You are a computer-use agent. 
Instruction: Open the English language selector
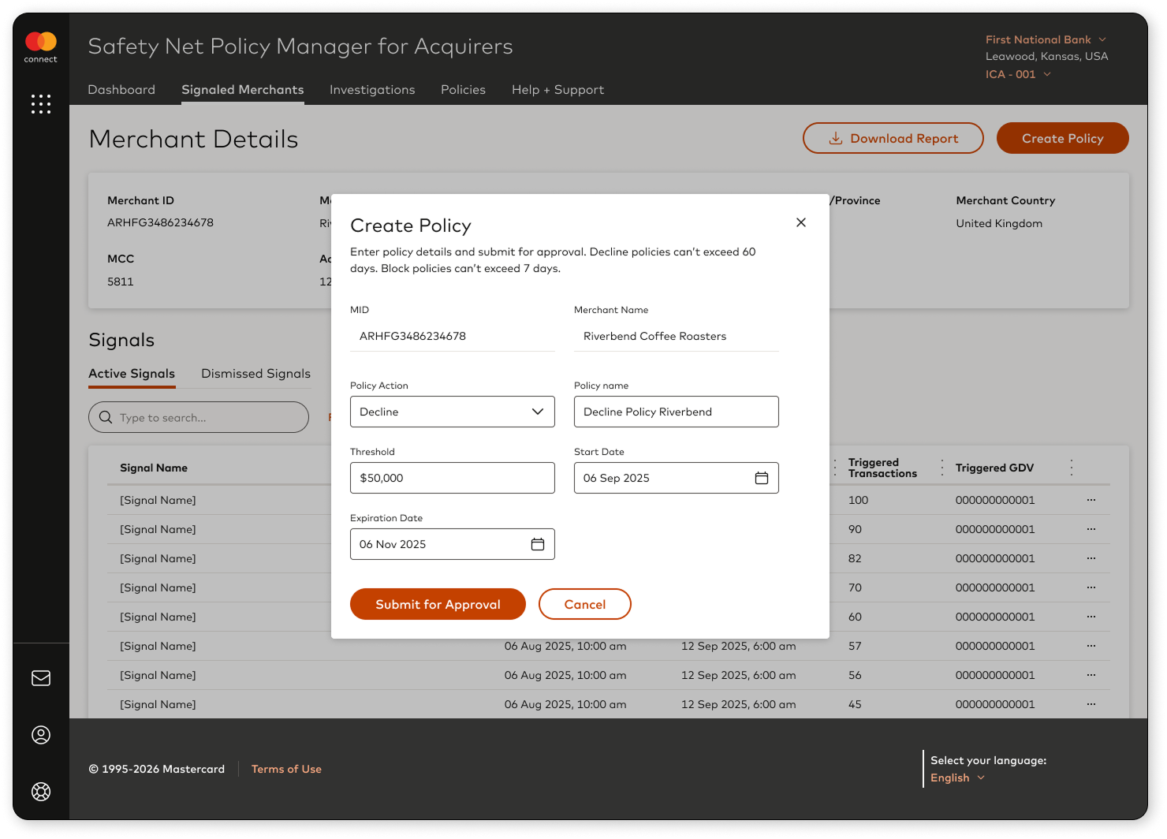[x=958, y=777]
